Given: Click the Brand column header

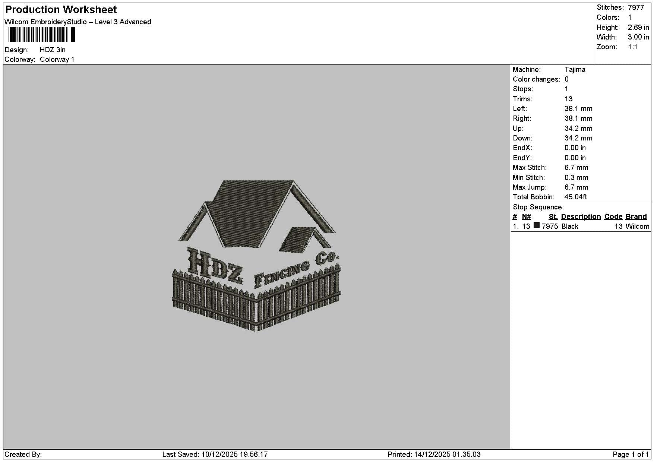Looking at the screenshot, I should point(636,217).
